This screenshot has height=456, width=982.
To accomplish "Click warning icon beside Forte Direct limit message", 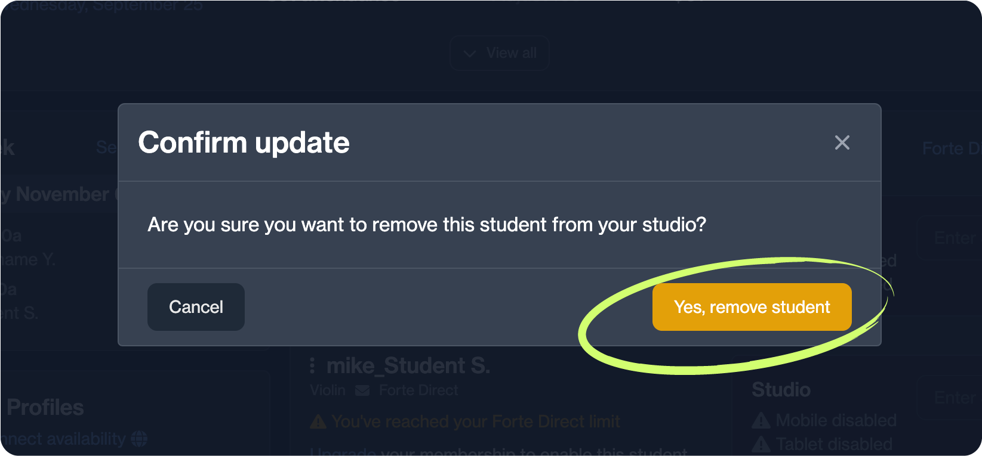I will coord(318,422).
